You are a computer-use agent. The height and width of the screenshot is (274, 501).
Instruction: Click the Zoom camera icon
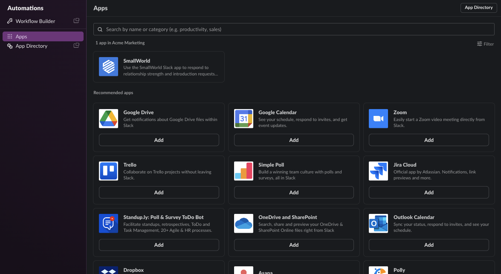tap(378, 118)
